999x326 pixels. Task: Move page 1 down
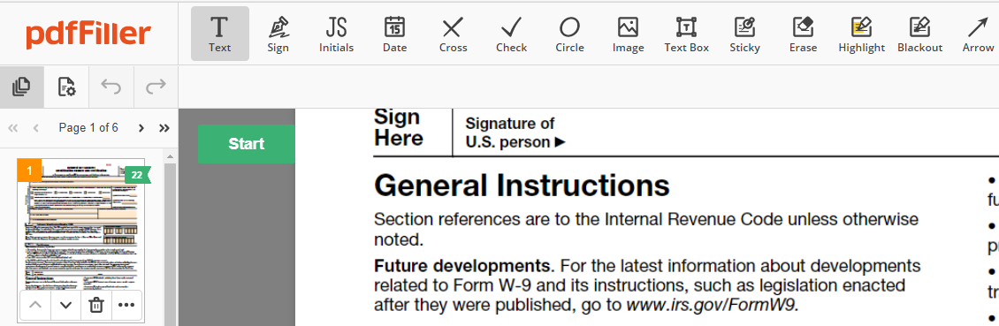click(65, 305)
